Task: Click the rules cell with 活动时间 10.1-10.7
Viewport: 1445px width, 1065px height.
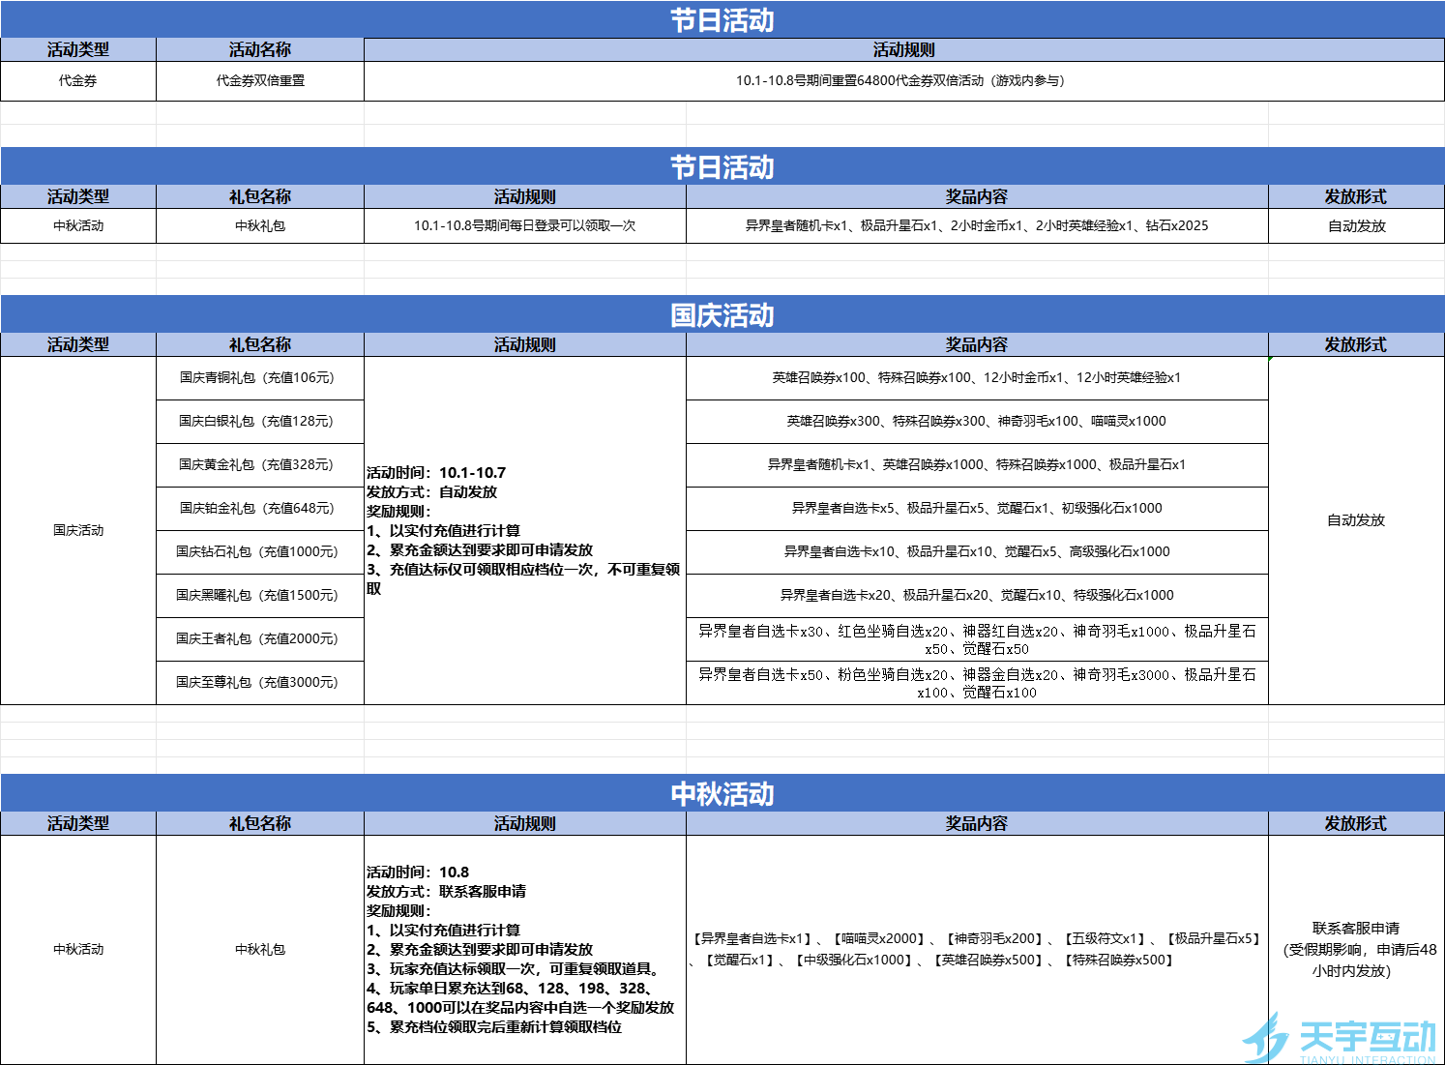Action: [524, 530]
